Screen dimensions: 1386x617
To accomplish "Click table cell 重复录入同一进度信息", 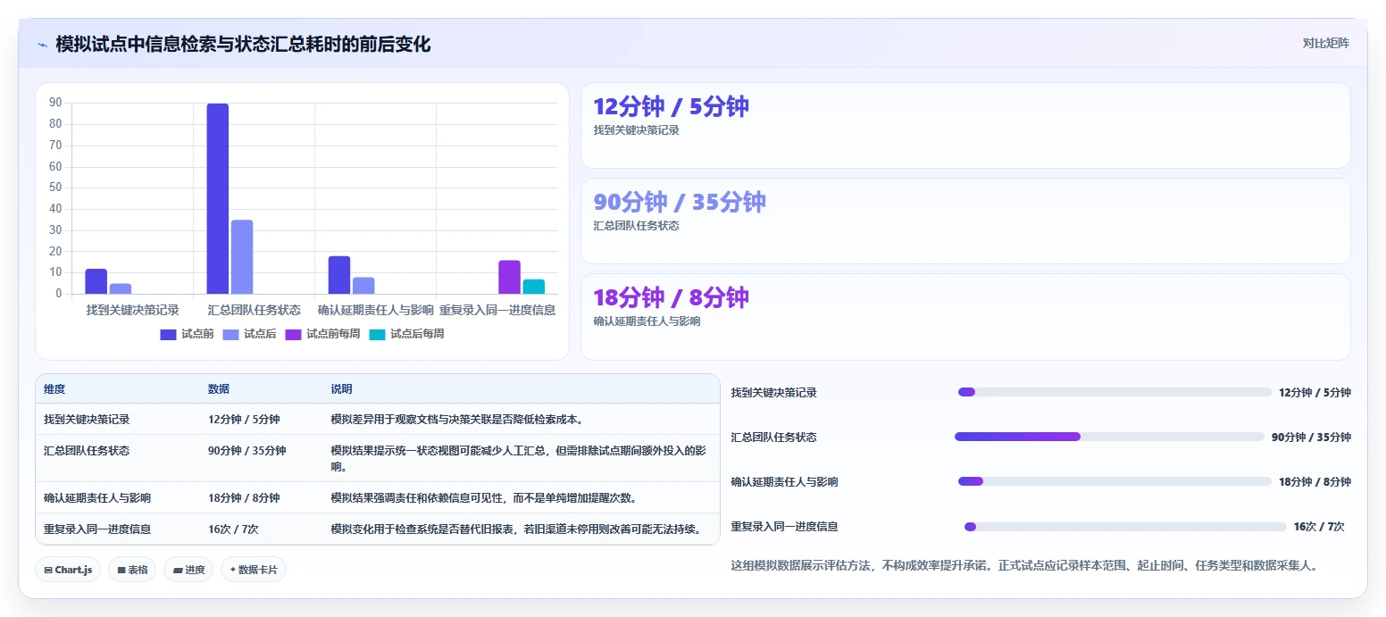I will pos(97,529).
